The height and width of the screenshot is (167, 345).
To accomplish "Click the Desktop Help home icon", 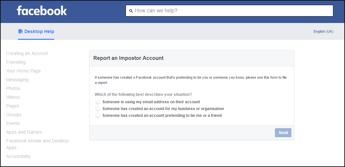I will tap(20, 31).
